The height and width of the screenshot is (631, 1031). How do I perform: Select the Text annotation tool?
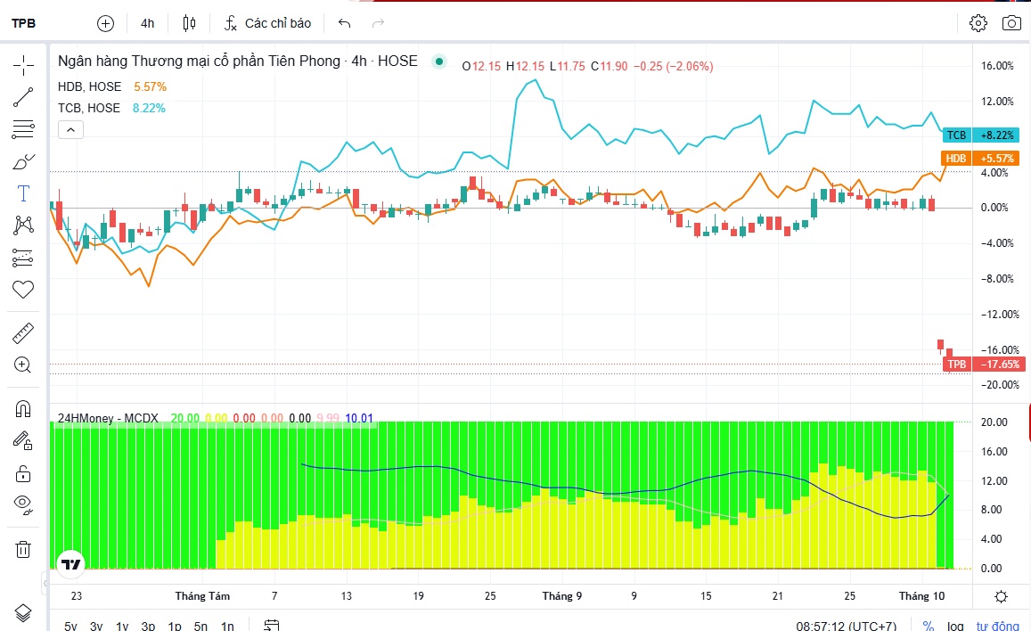23,193
